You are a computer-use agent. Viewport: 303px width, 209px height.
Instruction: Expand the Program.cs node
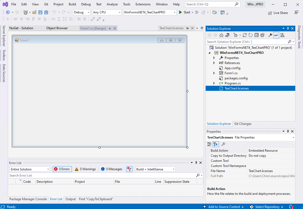(x=214, y=83)
